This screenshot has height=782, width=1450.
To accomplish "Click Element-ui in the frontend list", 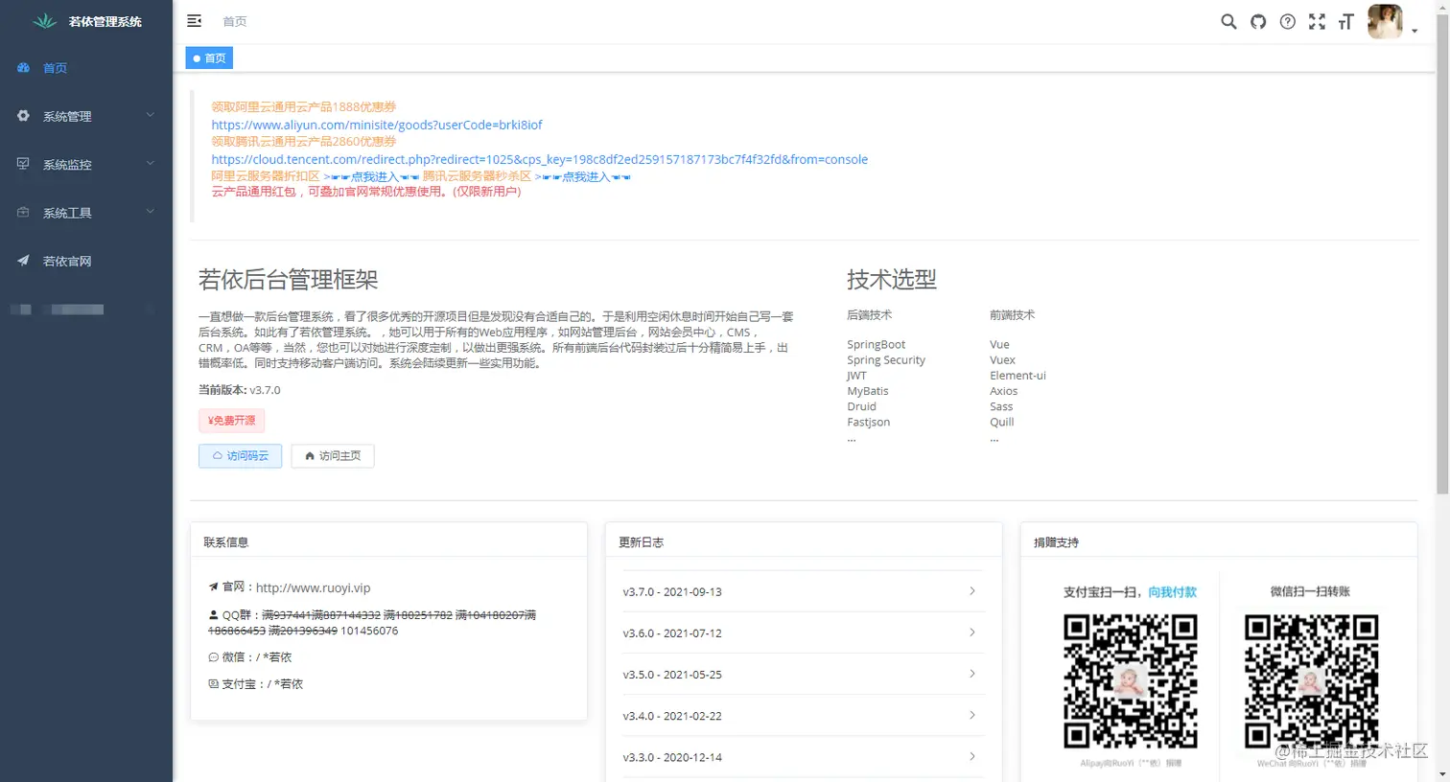I will (x=1017, y=376).
